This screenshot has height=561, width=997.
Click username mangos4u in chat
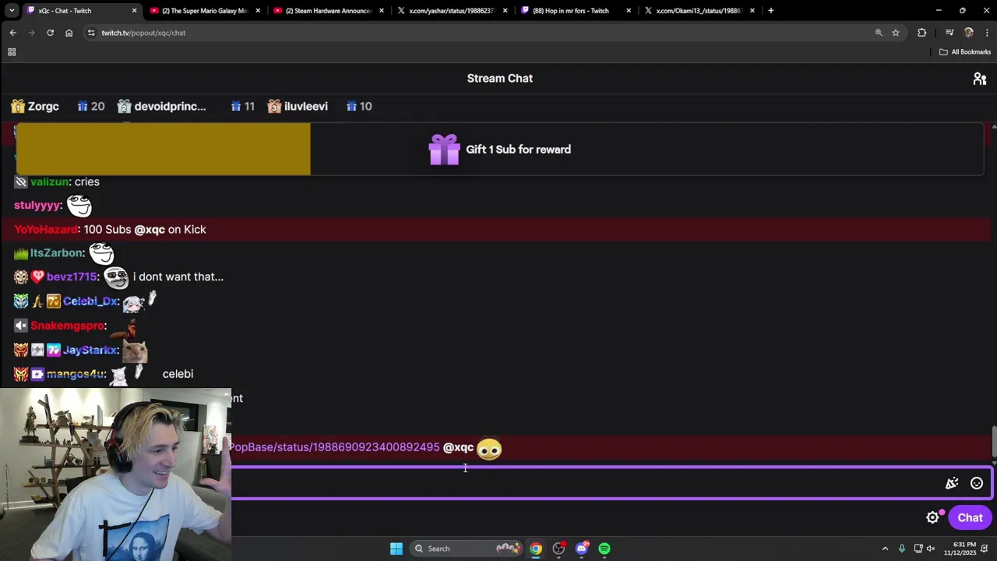point(75,374)
